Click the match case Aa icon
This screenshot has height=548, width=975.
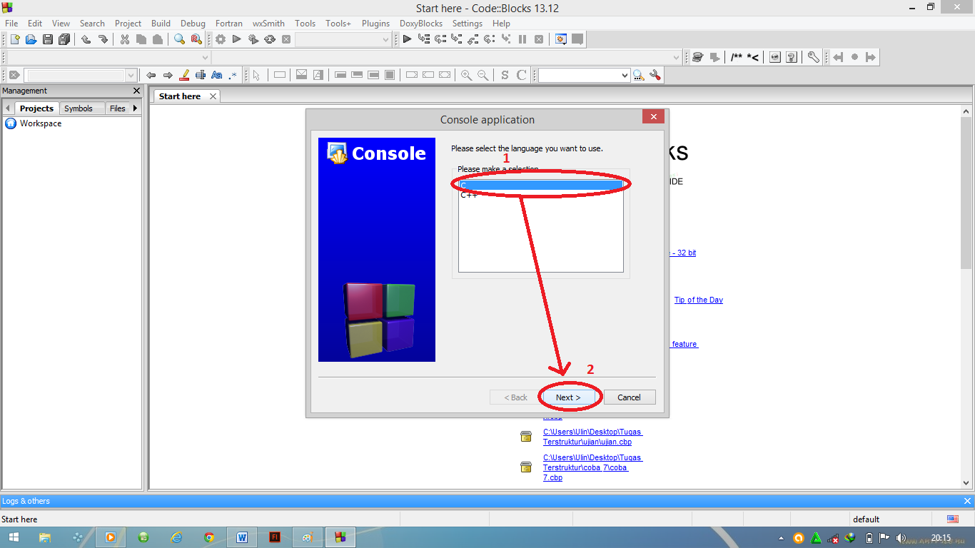pos(216,75)
